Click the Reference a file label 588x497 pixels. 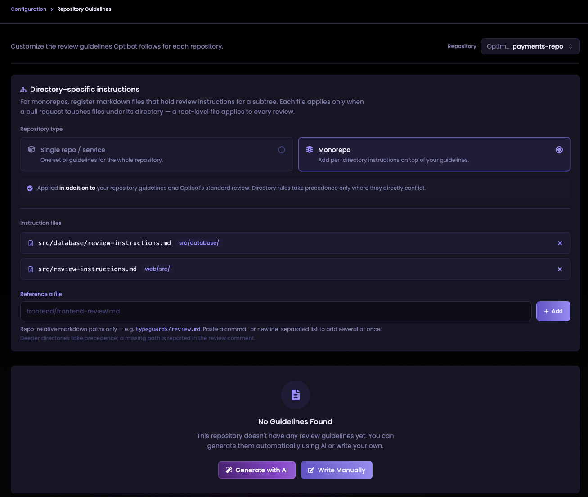click(41, 294)
